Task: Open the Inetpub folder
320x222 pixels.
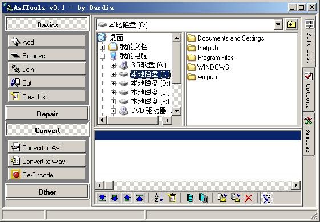Action: pyautogui.click(x=208, y=48)
